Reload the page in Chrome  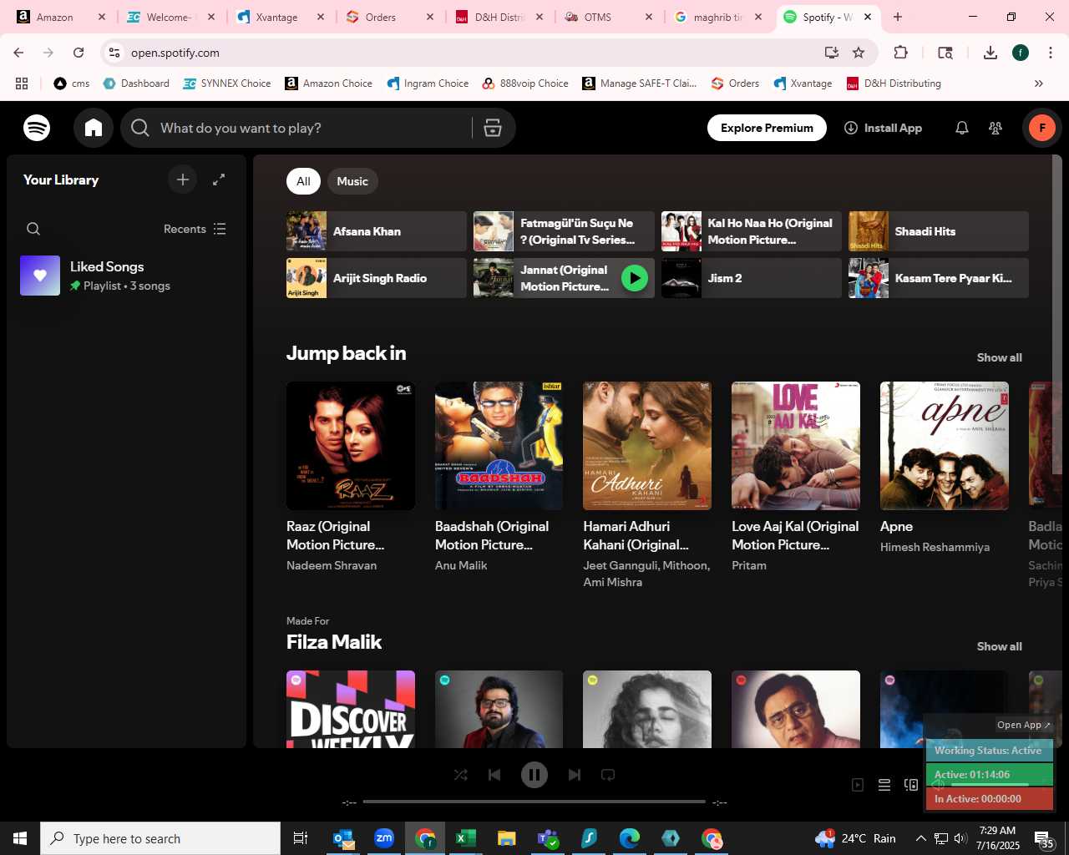(x=79, y=53)
